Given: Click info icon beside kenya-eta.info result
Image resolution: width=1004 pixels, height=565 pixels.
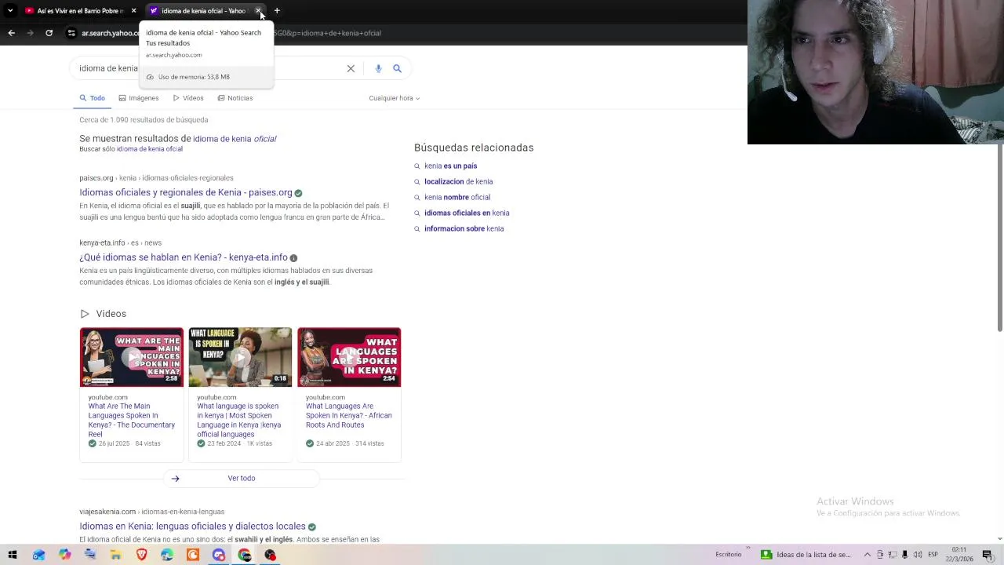Looking at the screenshot, I should (x=293, y=258).
